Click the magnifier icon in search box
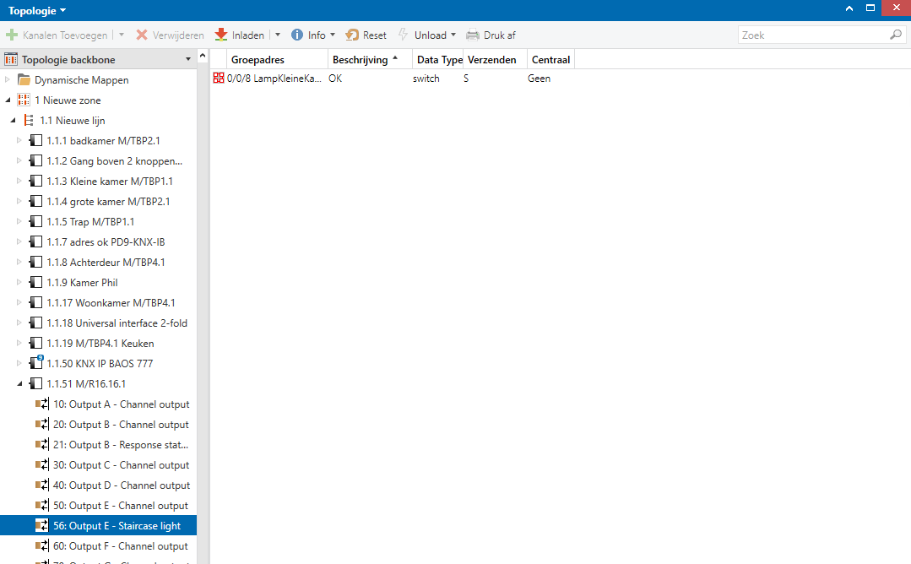This screenshot has height=564, width=911. click(x=896, y=35)
